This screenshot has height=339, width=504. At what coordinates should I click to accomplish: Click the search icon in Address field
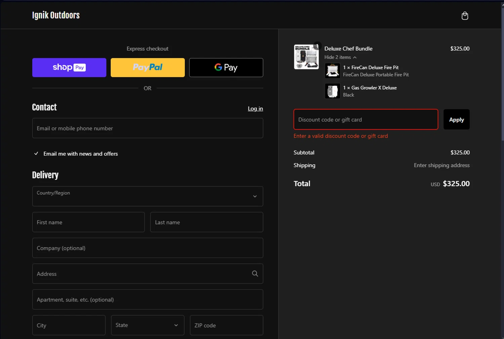255,274
